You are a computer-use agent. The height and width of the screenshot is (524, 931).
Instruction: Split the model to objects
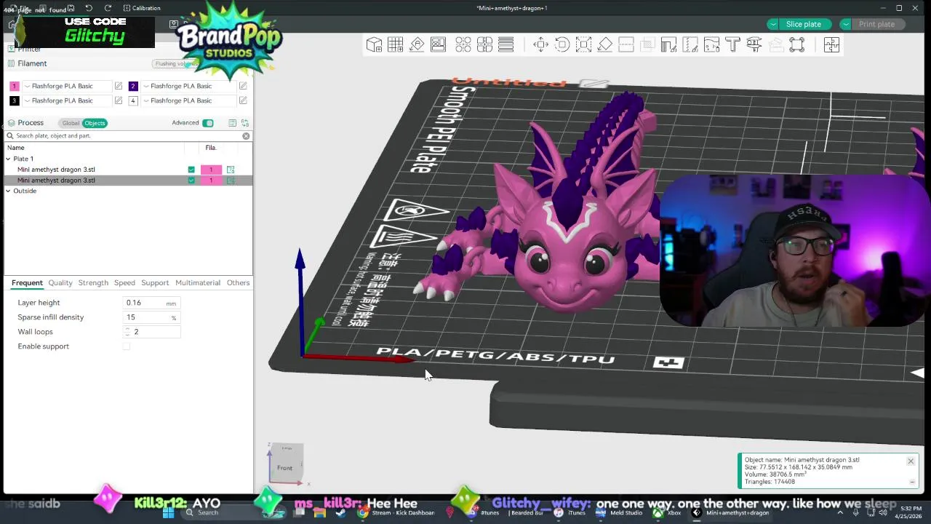click(x=463, y=45)
